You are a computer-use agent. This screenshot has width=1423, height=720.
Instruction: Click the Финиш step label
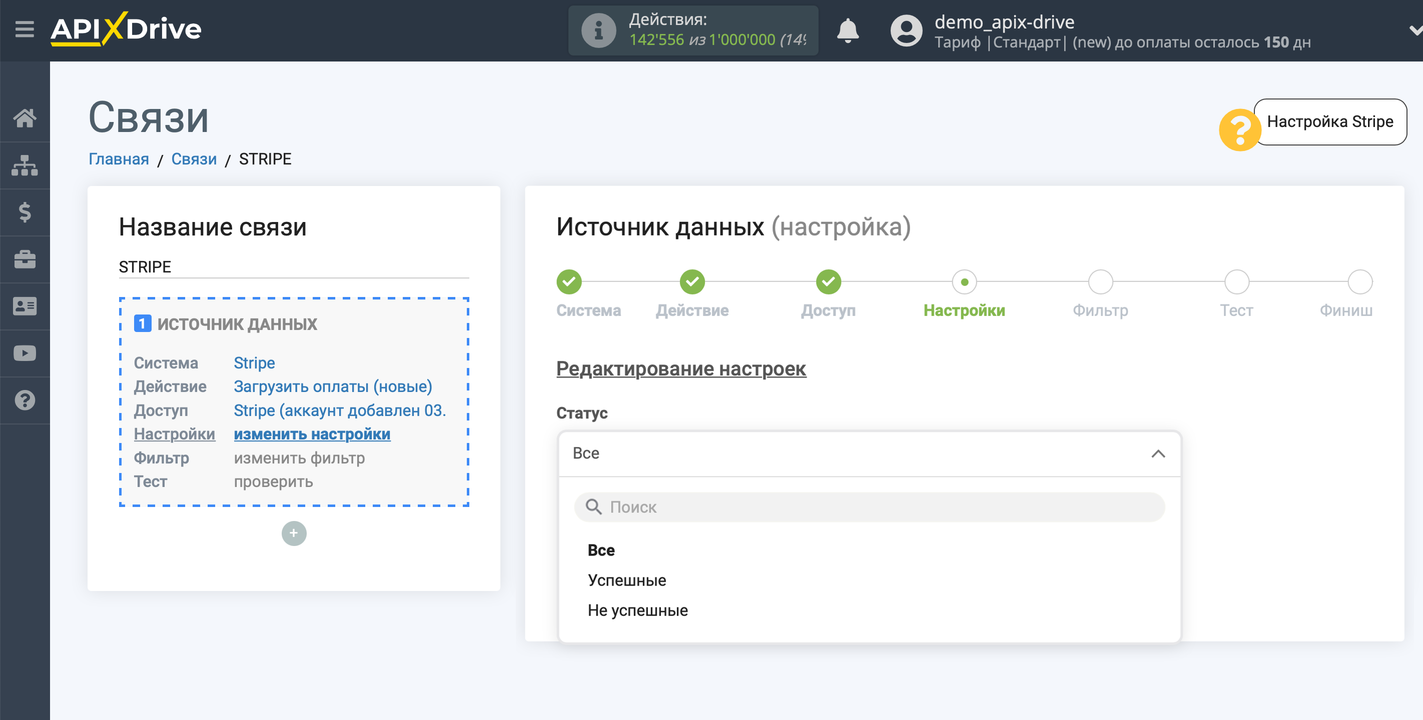coord(1346,310)
